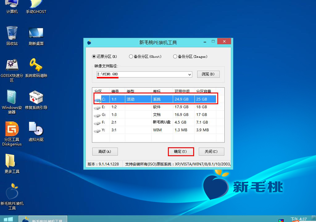The image size is (316, 222).
Task: Confirm with the 确定(Y) button
Action: tap(181, 152)
